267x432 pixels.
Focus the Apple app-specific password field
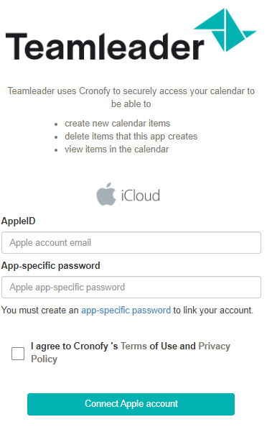pos(131,288)
